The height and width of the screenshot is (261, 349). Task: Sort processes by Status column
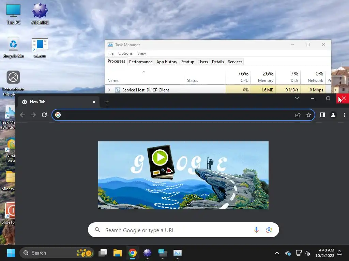pyautogui.click(x=205, y=77)
